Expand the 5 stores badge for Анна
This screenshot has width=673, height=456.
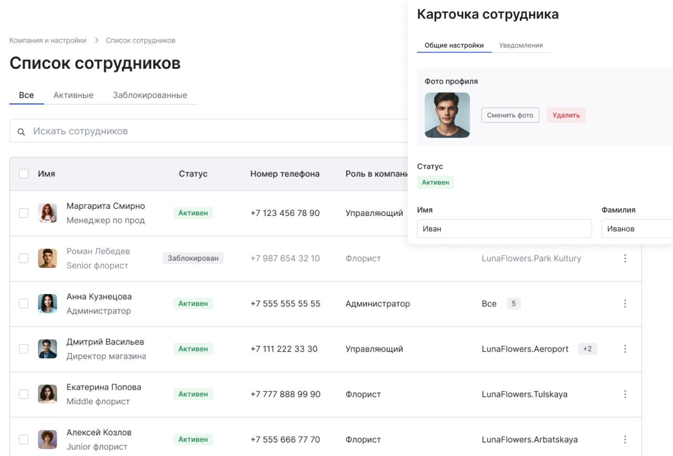tap(514, 304)
